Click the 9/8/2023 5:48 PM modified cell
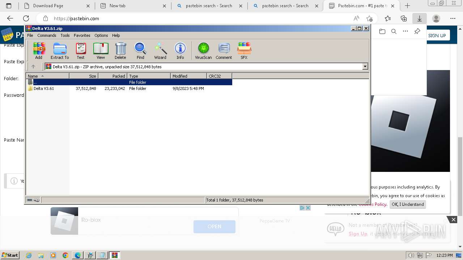The width and height of the screenshot is (463, 260). point(188,88)
